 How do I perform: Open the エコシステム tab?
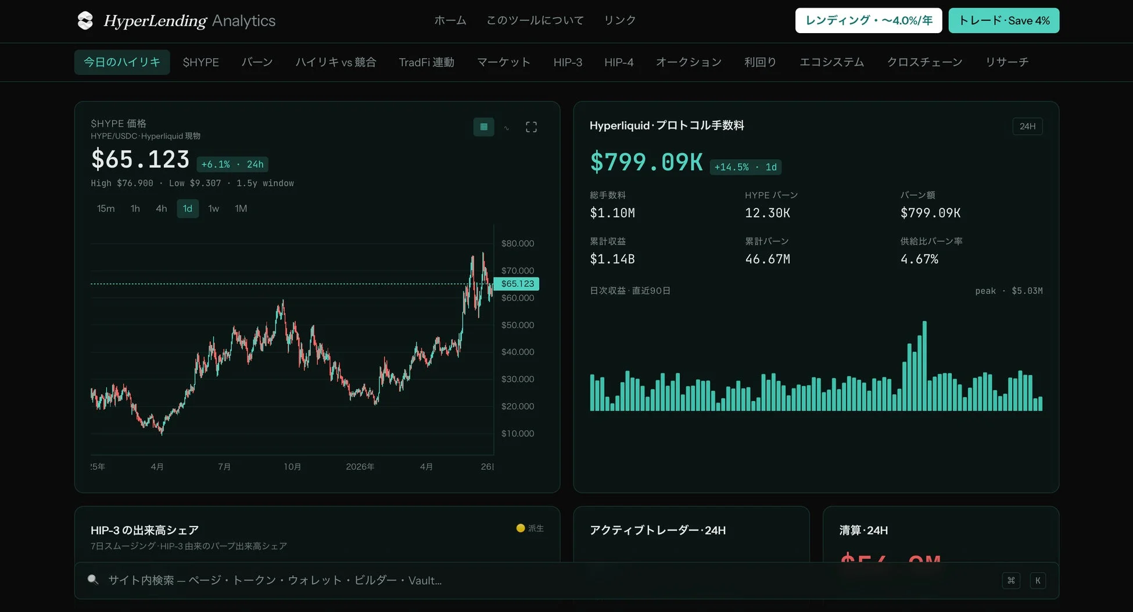(831, 62)
